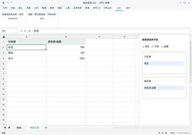Viewport: 192px width, 135px height.
Task: Confirm entry with formula bar checkmark
Action: pyautogui.click(x=25, y=31)
